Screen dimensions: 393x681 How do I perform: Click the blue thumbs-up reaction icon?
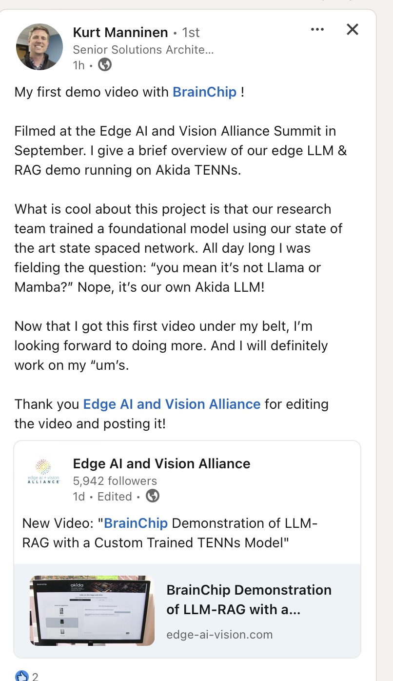click(22, 676)
